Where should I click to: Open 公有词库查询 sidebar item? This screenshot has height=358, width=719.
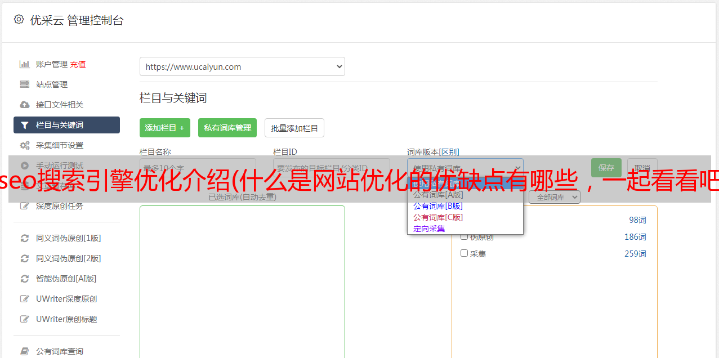(x=66, y=351)
